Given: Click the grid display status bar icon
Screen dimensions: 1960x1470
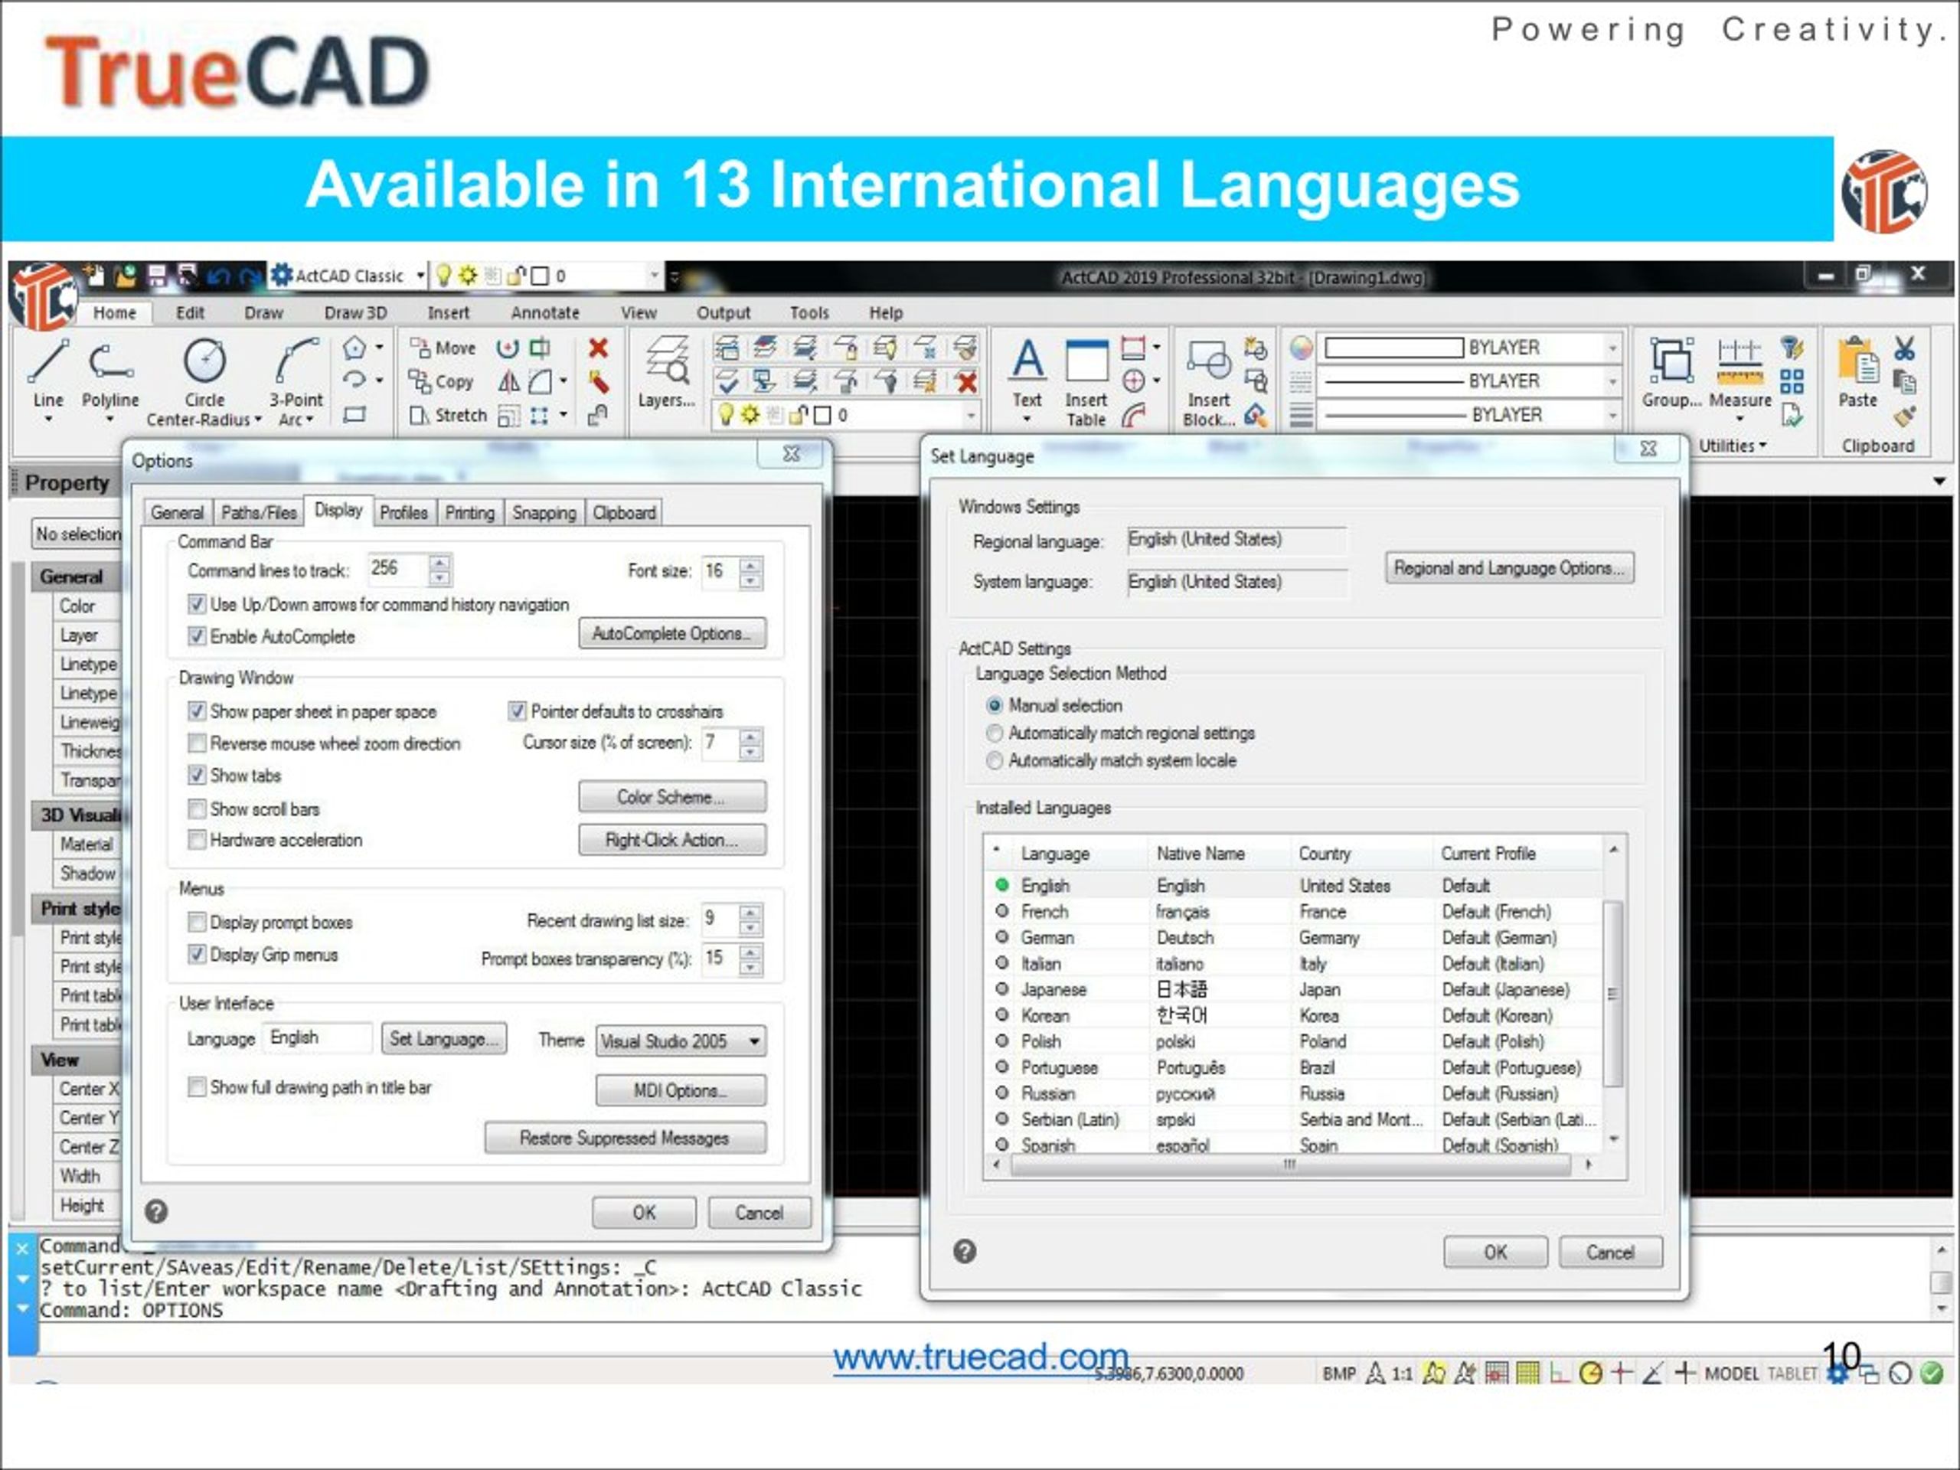Looking at the screenshot, I should [x=1527, y=1374].
